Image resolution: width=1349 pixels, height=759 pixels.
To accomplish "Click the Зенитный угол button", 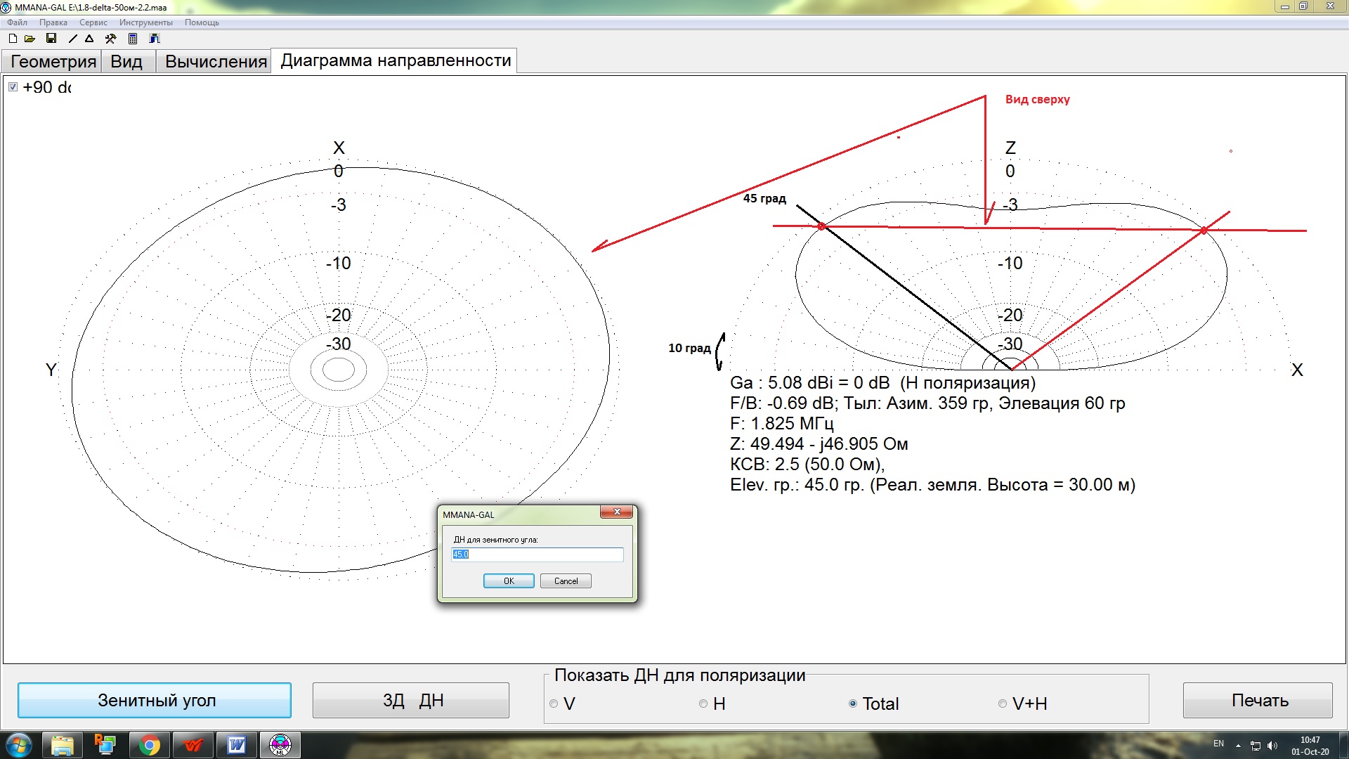I will pos(155,701).
